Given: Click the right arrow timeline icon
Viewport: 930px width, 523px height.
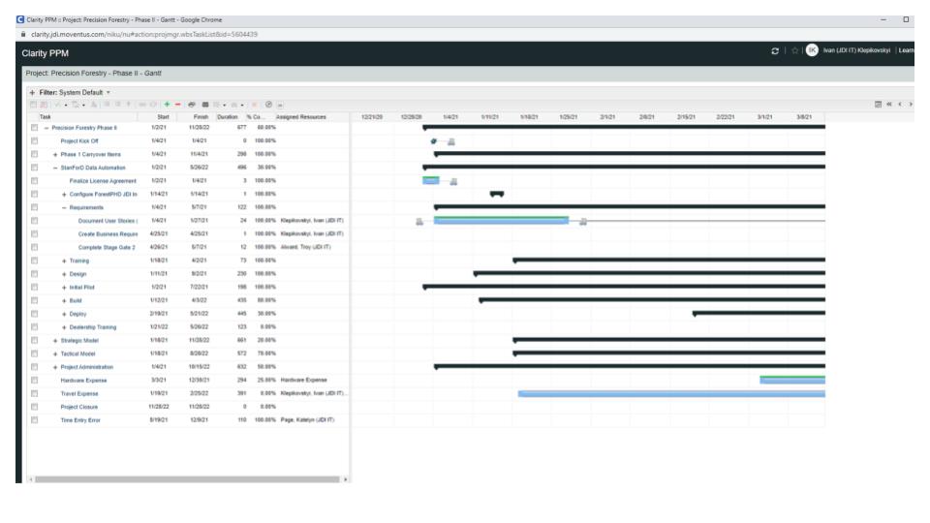Looking at the screenshot, I should click(911, 105).
